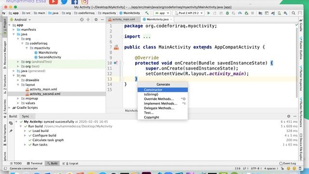This screenshot has height=174, width=309.
Task: Collapse the java folder in project tree
Action: pos(14,34)
